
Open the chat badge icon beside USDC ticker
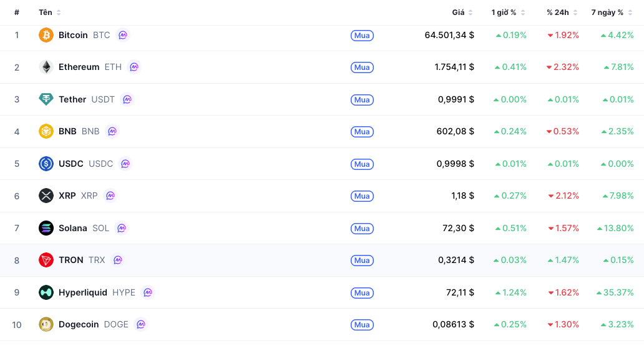click(125, 164)
